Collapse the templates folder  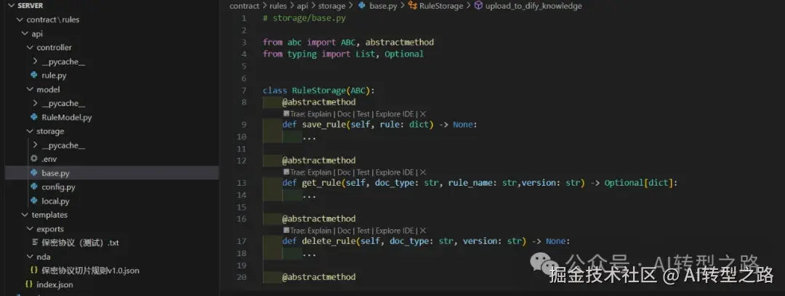tap(25, 215)
